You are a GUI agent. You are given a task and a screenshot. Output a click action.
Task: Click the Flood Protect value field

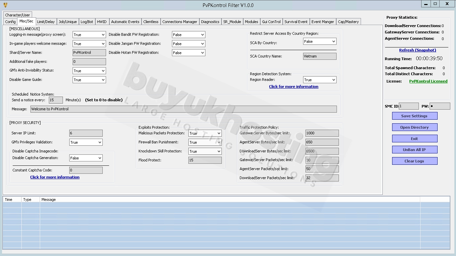205,160
